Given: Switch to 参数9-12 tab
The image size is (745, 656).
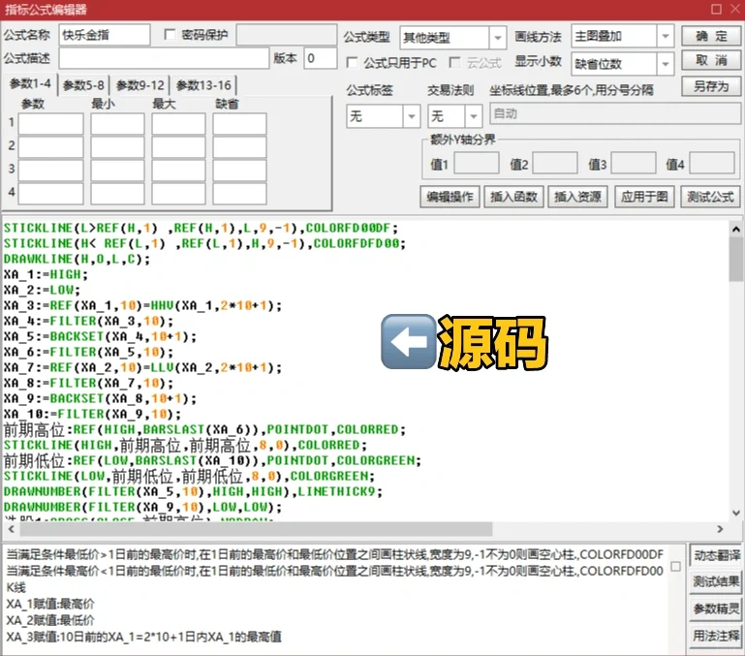Looking at the screenshot, I should click(x=140, y=85).
